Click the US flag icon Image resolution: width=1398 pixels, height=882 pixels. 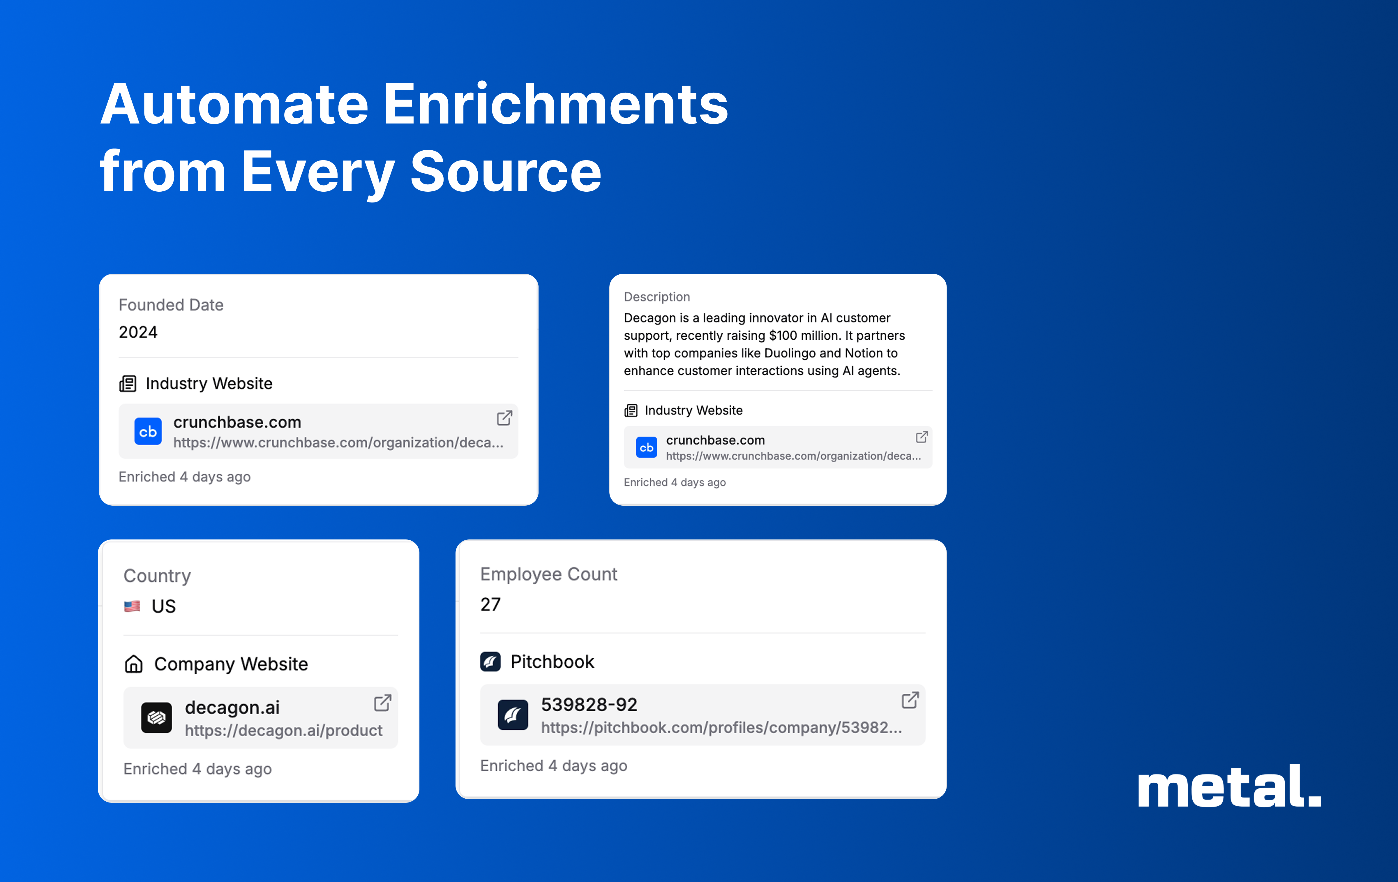pyautogui.click(x=132, y=606)
